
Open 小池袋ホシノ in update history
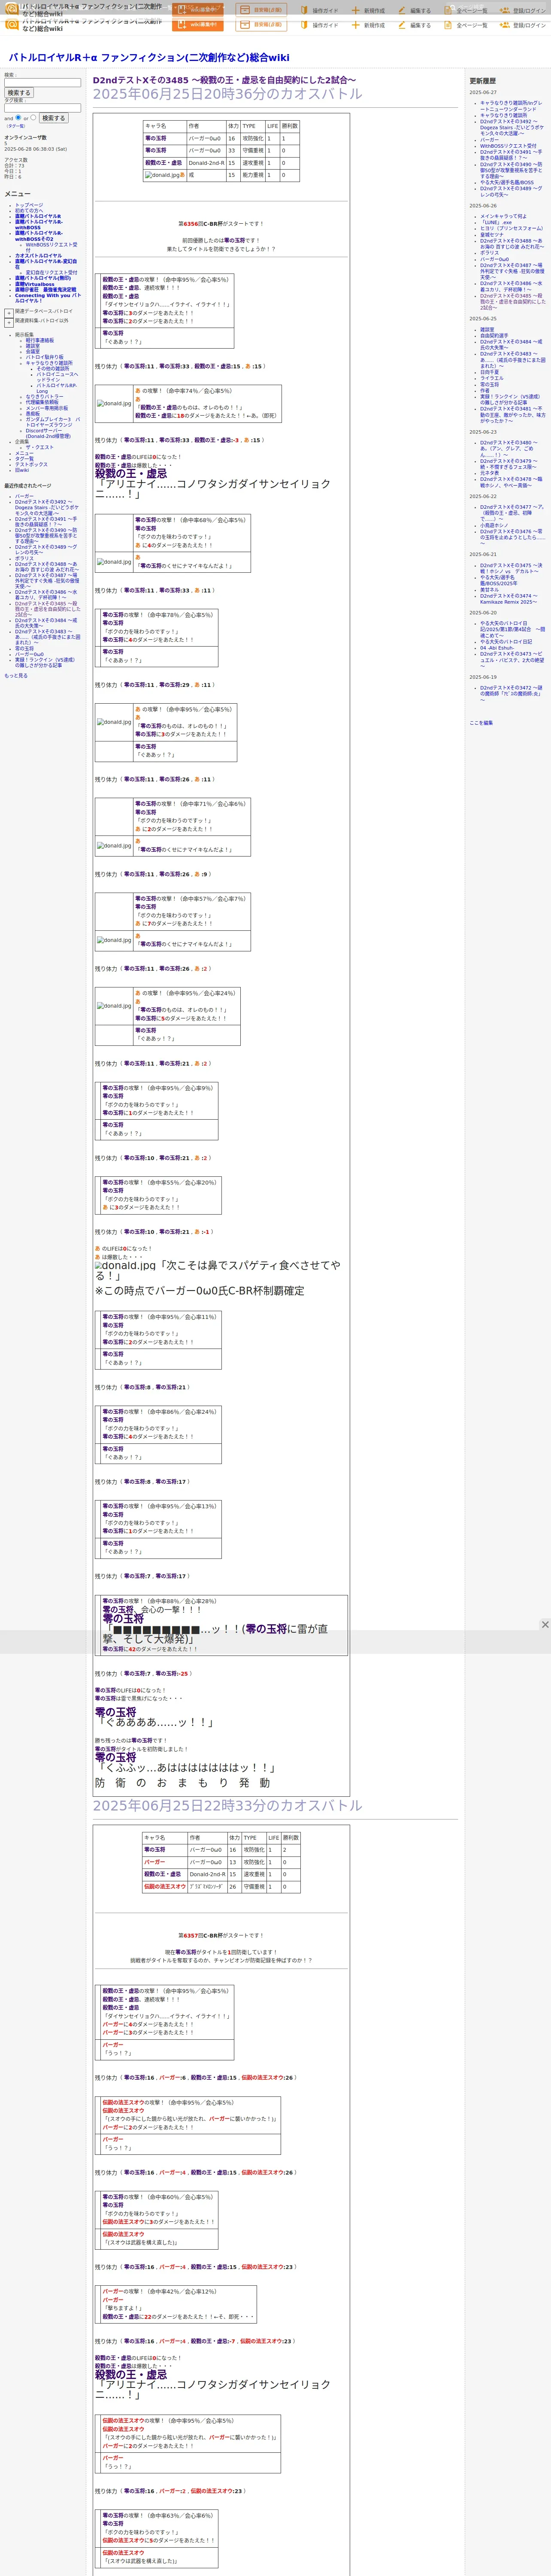pyautogui.click(x=494, y=525)
